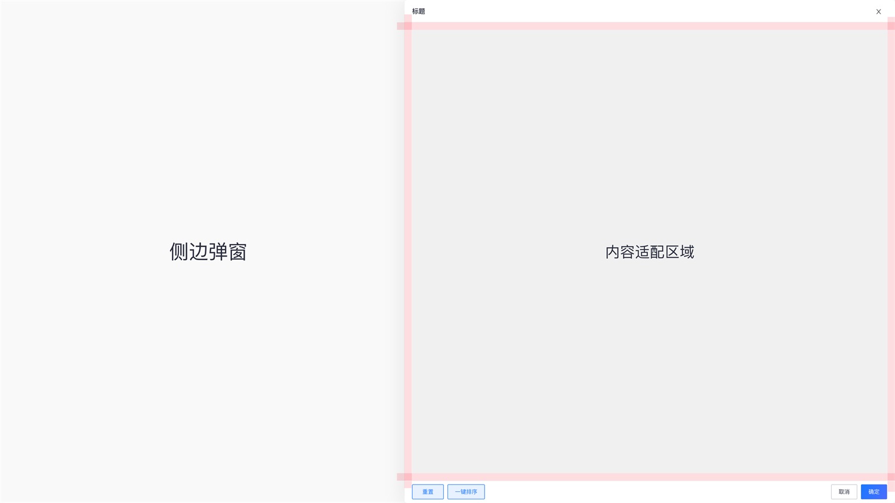Click the bottom-left pink strip intersection
Image resolution: width=895 pixels, height=503 pixels.
pyautogui.click(x=408, y=477)
